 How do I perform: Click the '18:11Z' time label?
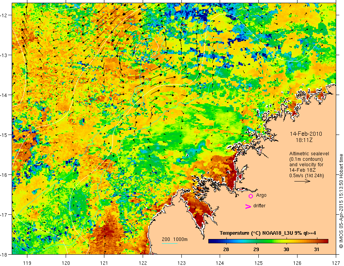304,140
